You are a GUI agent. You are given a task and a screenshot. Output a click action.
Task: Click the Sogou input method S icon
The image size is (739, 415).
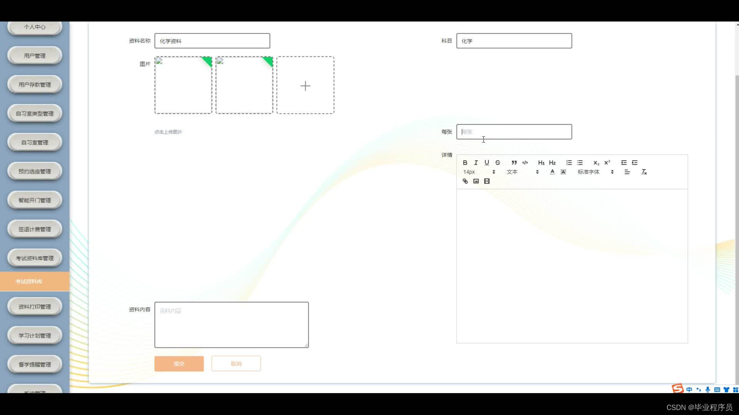[x=677, y=388]
